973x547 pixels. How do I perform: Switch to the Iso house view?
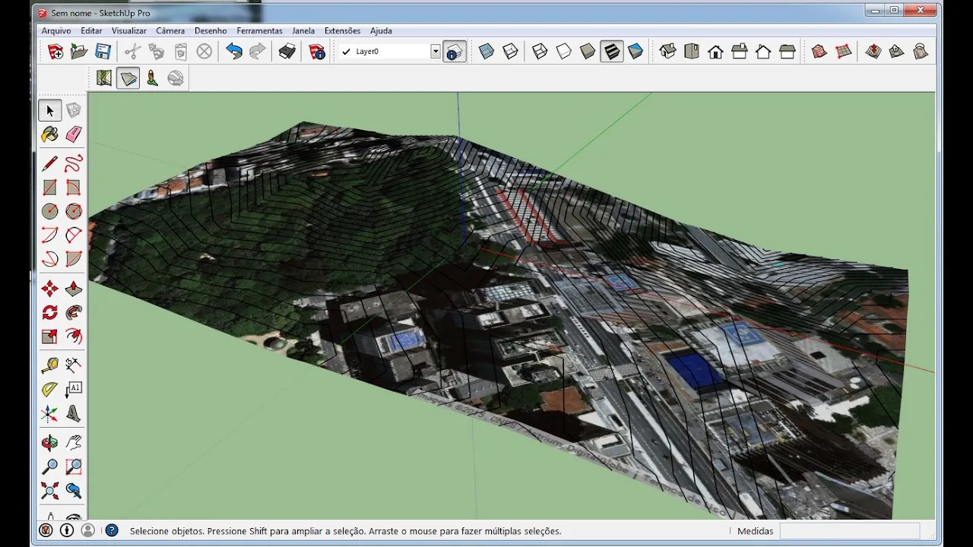[x=667, y=52]
